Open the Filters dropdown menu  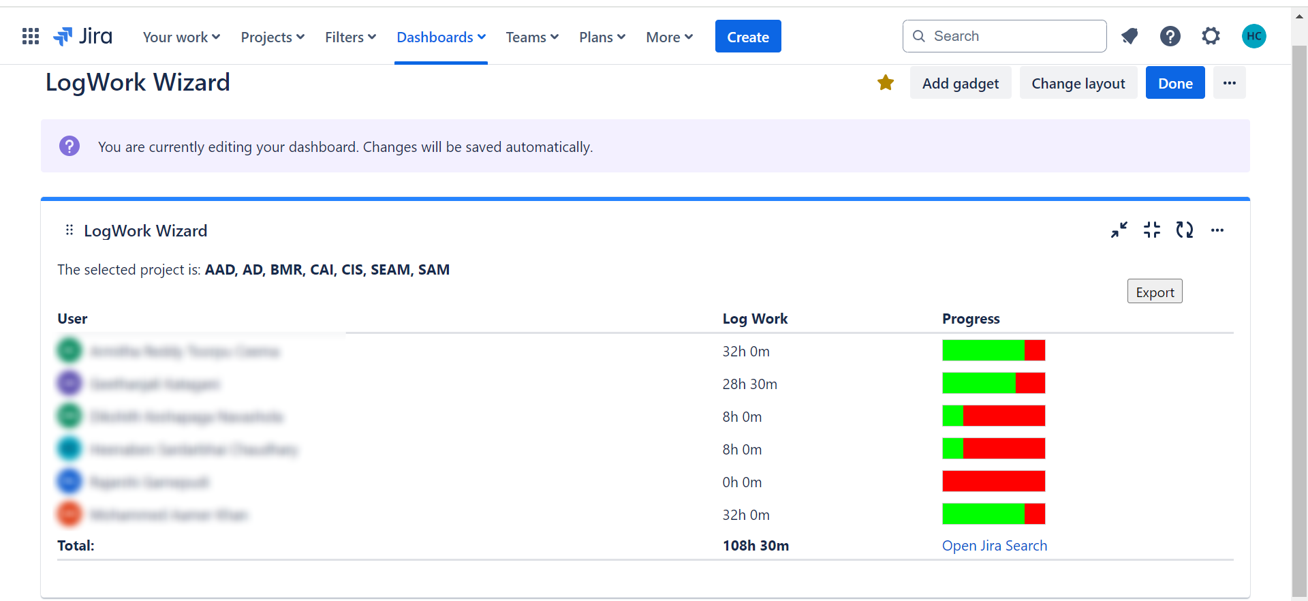point(350,37)
